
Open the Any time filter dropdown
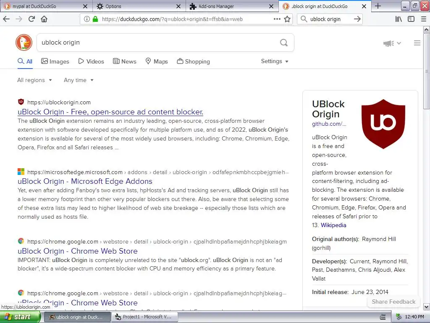[x=79, y=80]
